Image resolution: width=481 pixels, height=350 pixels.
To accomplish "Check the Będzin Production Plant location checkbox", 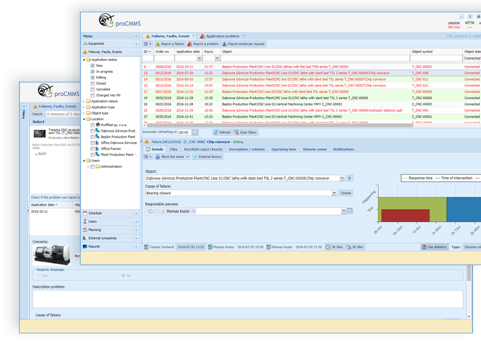I will coord(92,137).
